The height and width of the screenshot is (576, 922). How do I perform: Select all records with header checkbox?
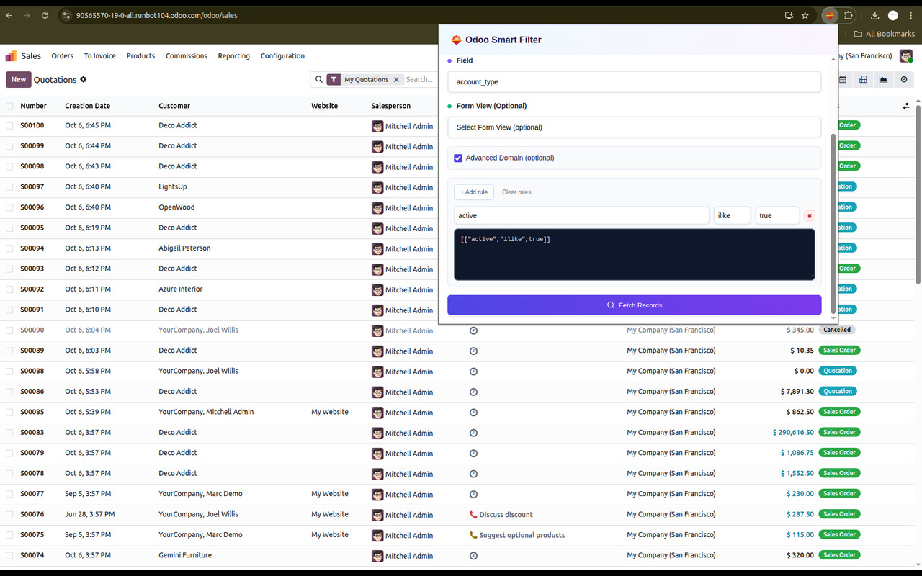pyautogui.click(x=9, y=106)
